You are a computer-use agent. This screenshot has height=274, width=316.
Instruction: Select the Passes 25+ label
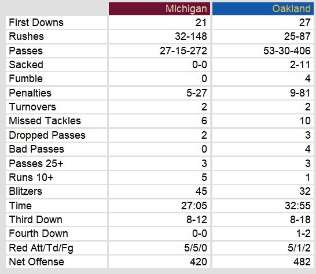point(36,163)
